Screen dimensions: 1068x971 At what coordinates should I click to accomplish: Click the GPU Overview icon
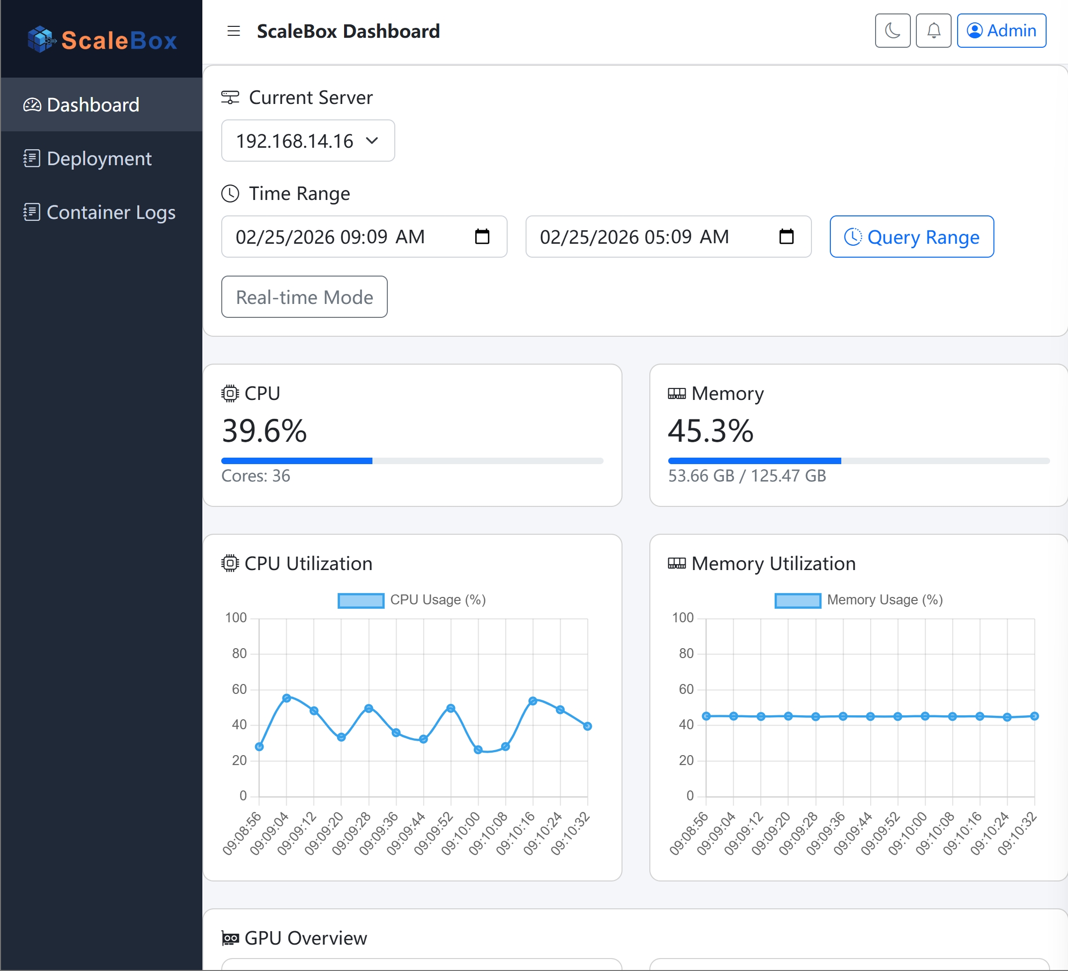[x=230, y=938]
